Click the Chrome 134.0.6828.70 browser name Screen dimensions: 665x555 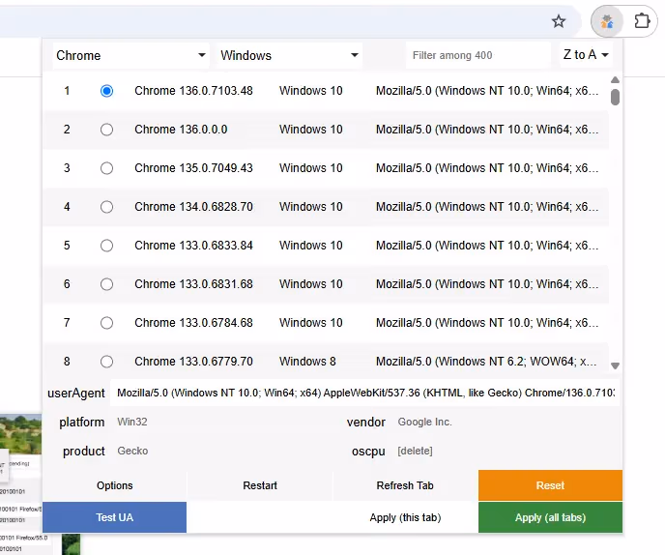pyautogui.click(x=193, y=207)
